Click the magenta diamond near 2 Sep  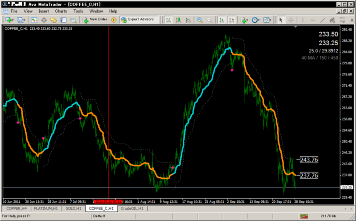[x=232, y=70]
